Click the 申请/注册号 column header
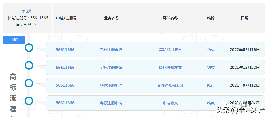 [66, 18]
